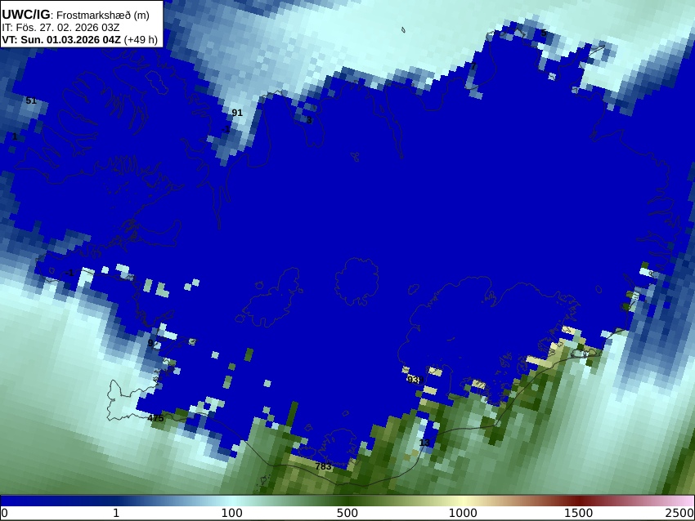Click the map value "7"

[473, 66]
